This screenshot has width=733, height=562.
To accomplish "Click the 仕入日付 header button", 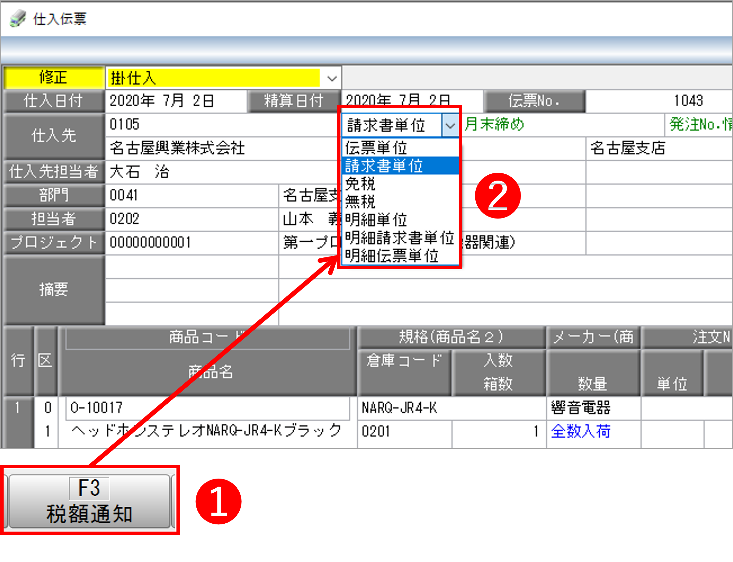I will point(54,101).
